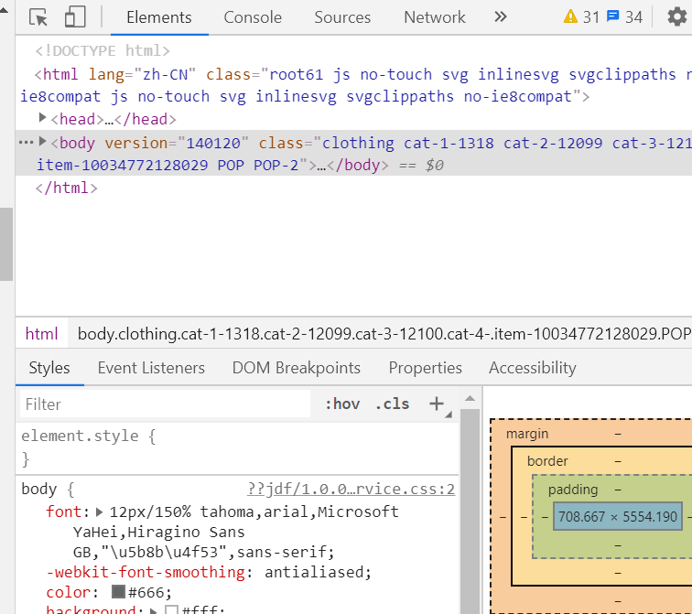Expand the font shorthand property triangle
The image size is (692, 614).
99,512
